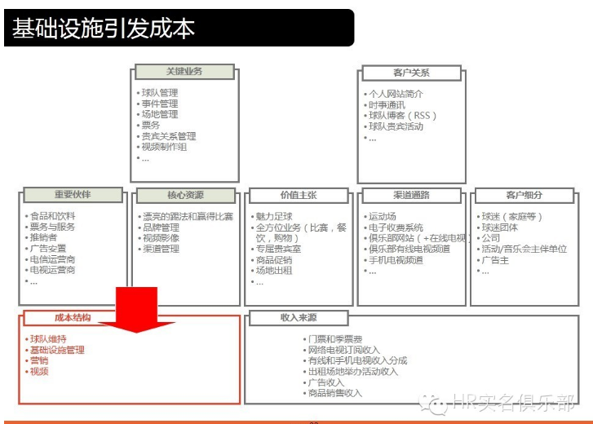Select the 成本结构 header
593x424 pixels.
point(73,318)
